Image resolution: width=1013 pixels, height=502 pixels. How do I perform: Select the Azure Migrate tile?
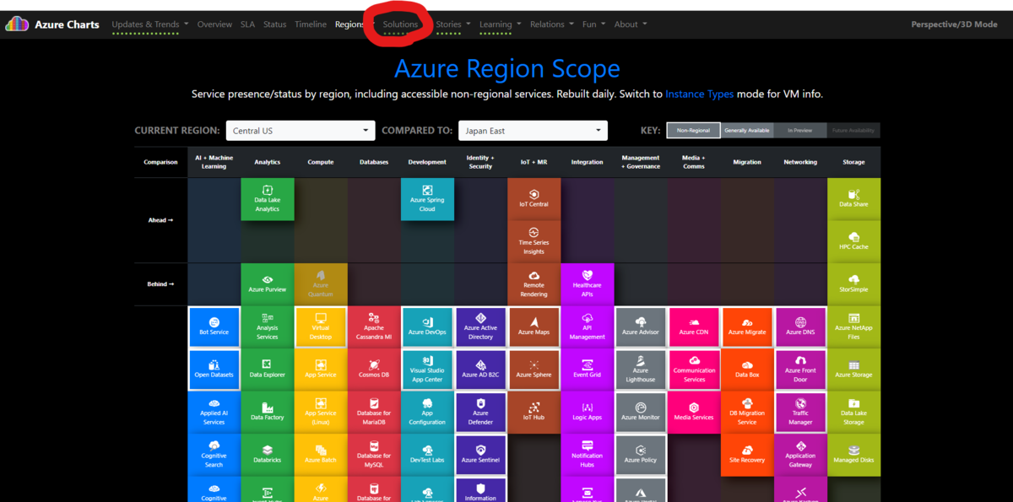(747, 327)
